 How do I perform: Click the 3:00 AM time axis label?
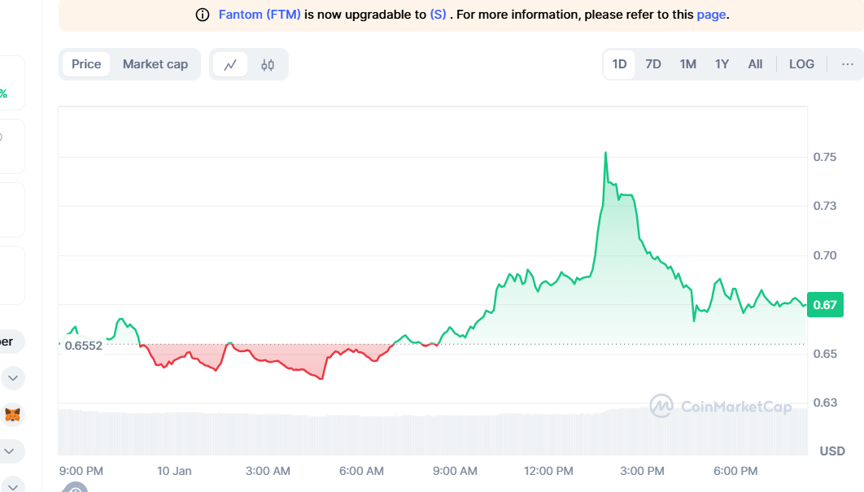268,471
